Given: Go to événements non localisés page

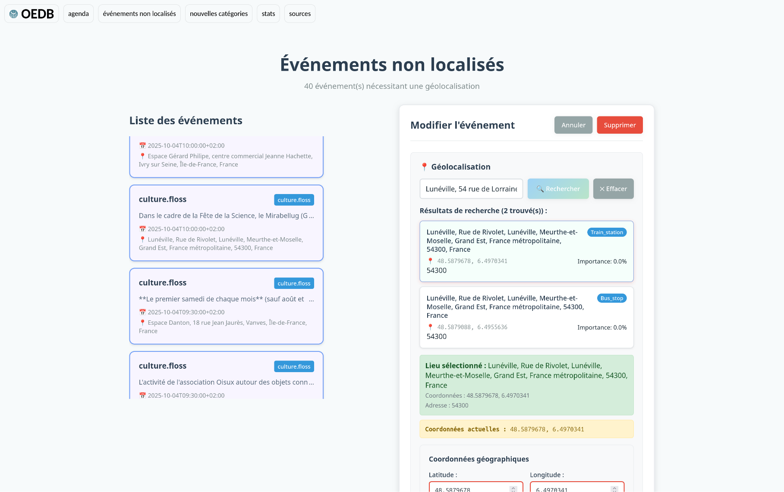Looking at the screenshot, I should click(139, 14).
